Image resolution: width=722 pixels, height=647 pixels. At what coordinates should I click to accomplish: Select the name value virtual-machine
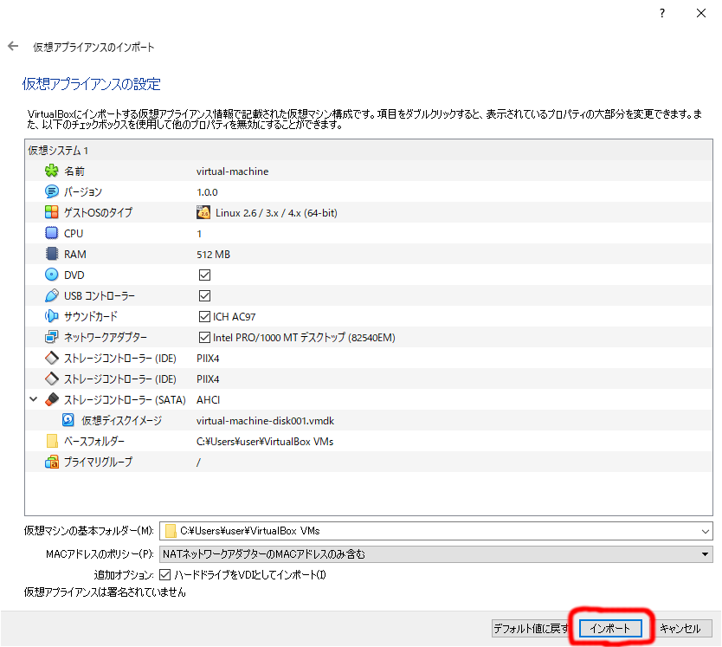[x=233, y=171]
